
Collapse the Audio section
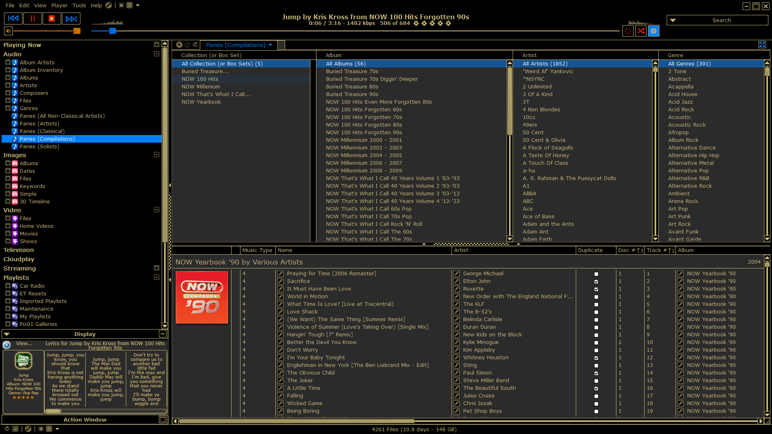156,54
